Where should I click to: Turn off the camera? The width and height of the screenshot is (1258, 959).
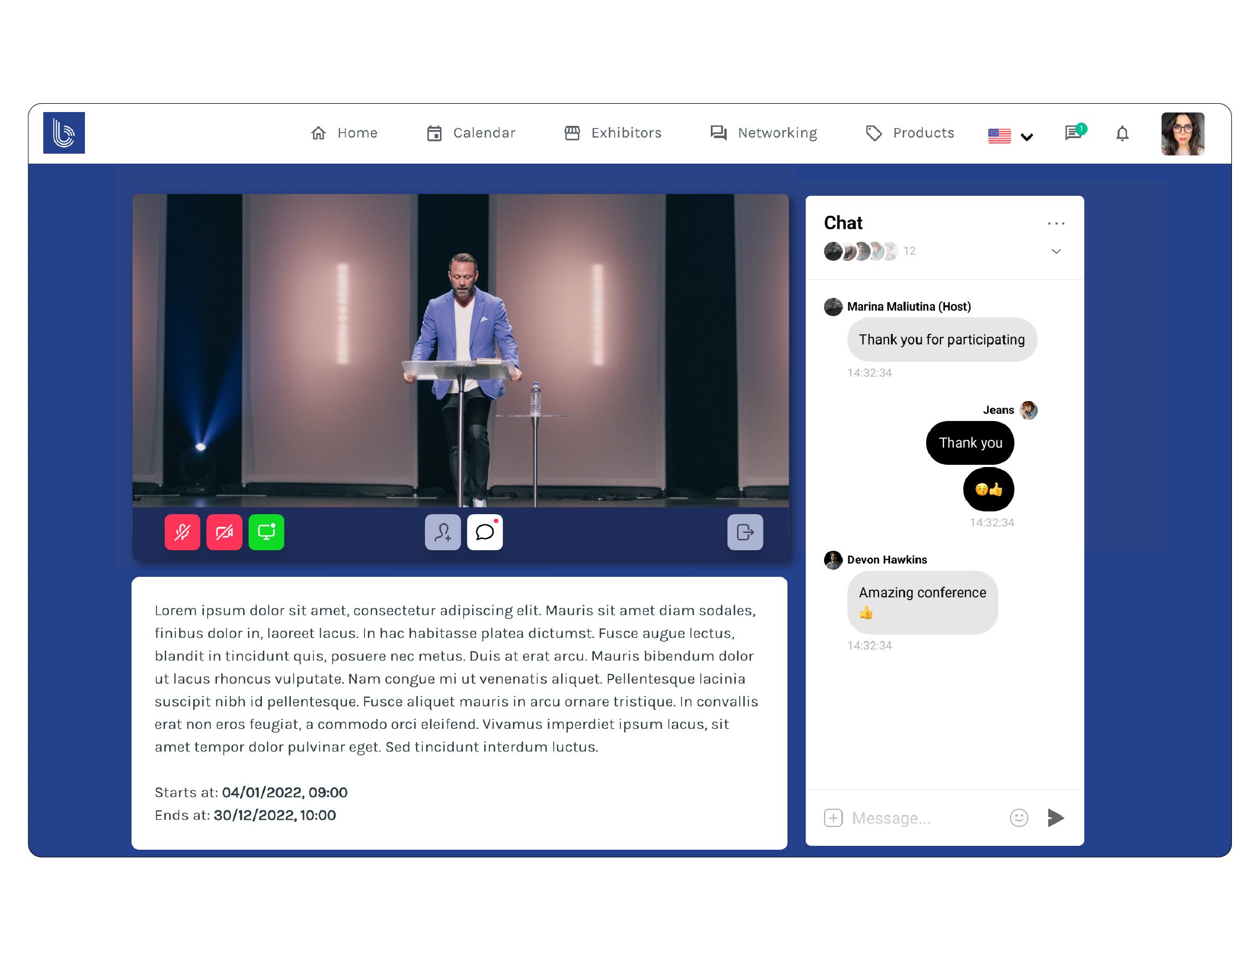224,532
